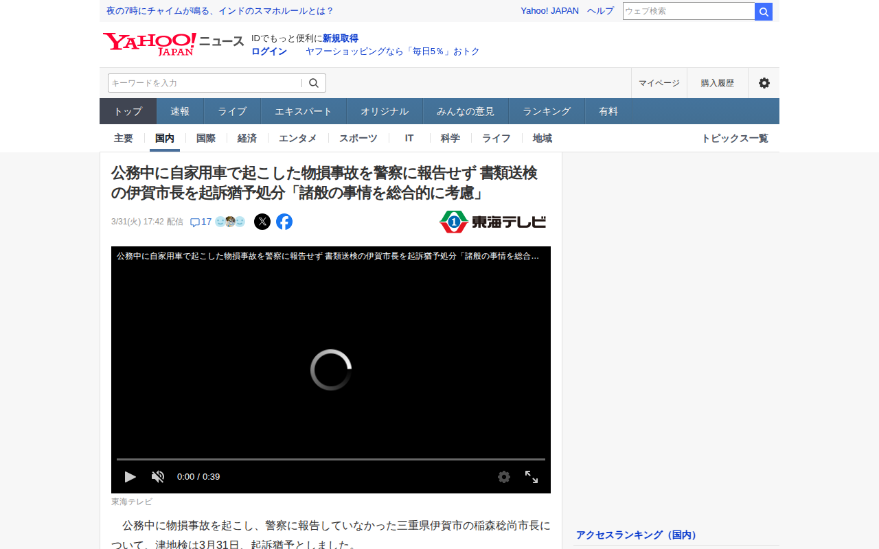
Task: Switch to the 速報 tab
Action: [180, 111]
